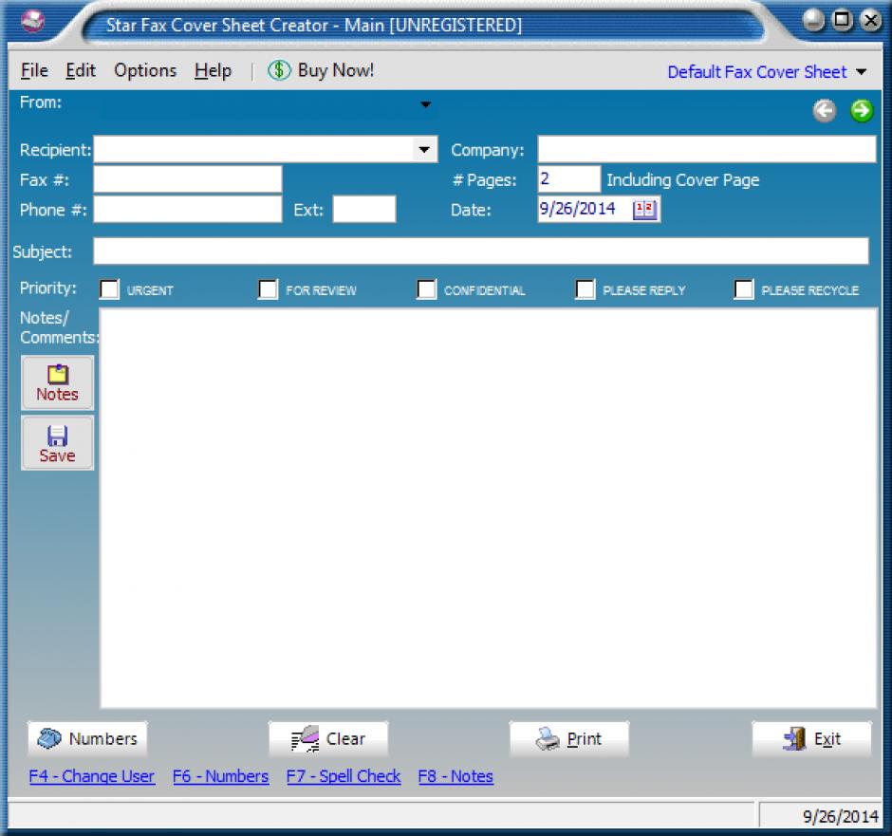The width and height of the screenshot is (892, 836).
Task: Click inside the Subject field
Action: [481, 251]
